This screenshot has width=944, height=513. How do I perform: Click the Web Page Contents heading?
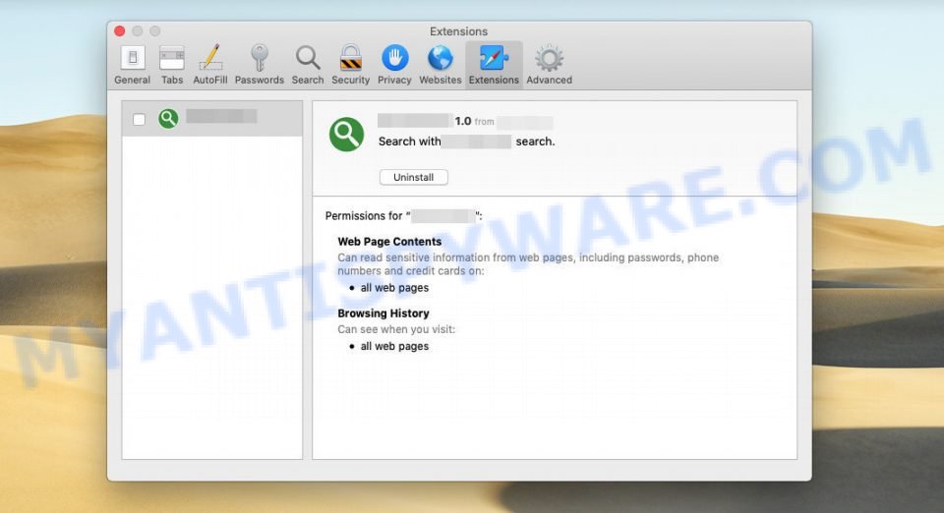(389, 241)
